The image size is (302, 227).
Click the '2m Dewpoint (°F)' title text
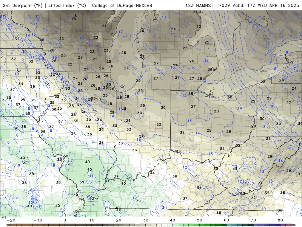pos(23,5)
